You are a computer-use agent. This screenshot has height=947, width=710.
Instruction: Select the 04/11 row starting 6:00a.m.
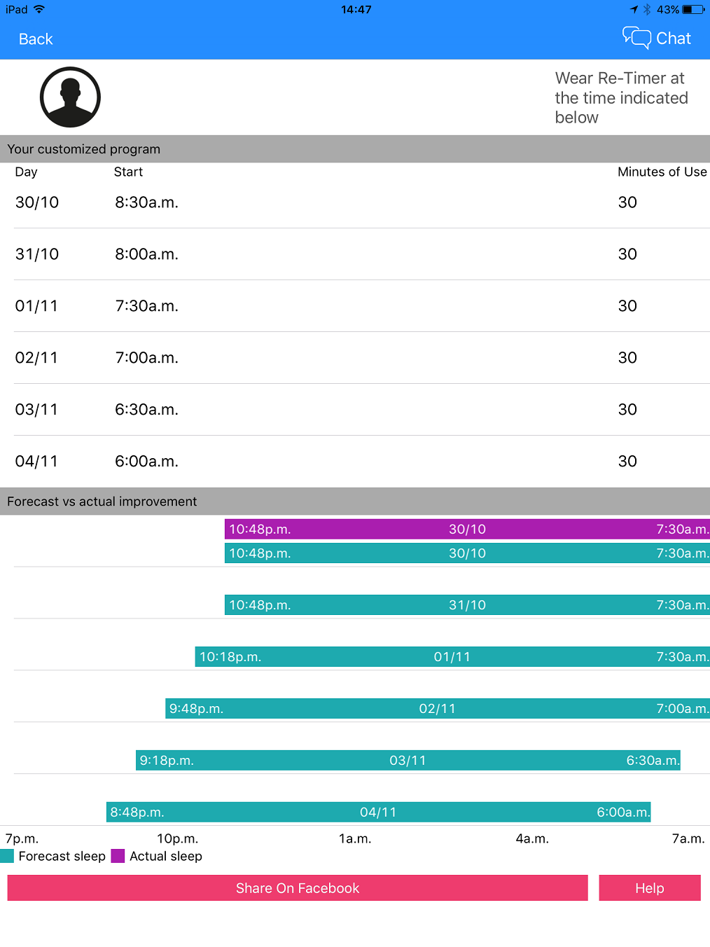362,462
